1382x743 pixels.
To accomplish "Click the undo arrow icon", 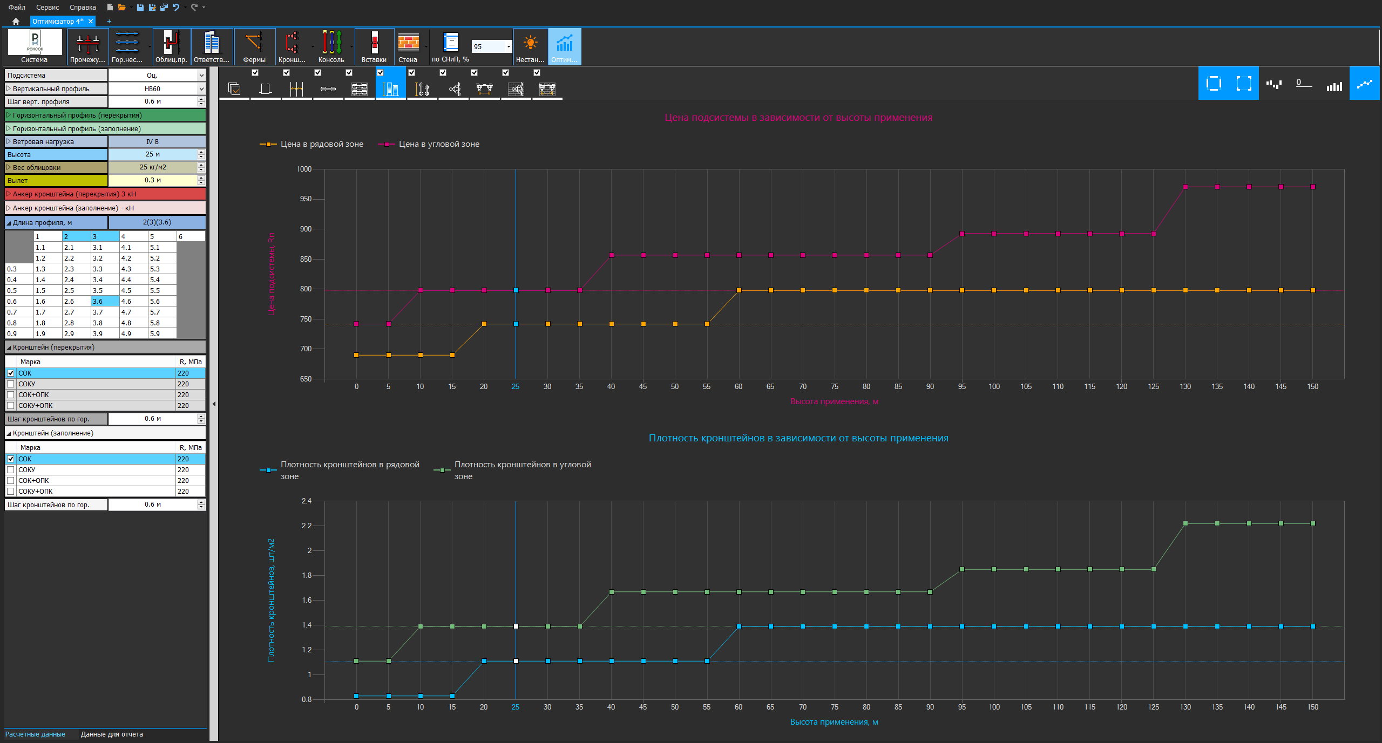I will tap(176, 8).
